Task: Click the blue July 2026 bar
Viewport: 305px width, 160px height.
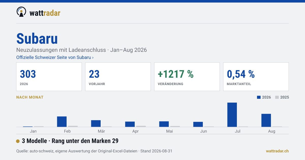Action: tap(232, 115)
